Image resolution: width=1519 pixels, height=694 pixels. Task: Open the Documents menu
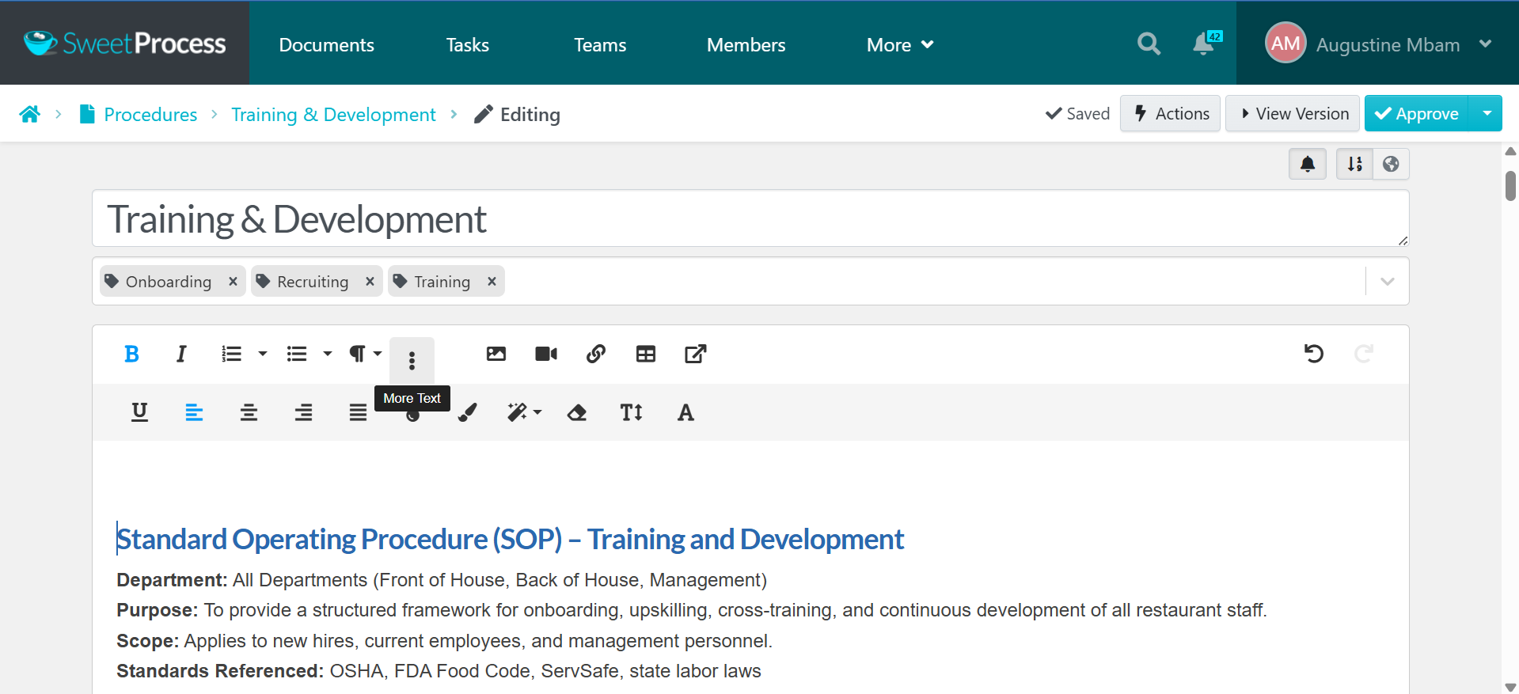(x=326, y=45)
